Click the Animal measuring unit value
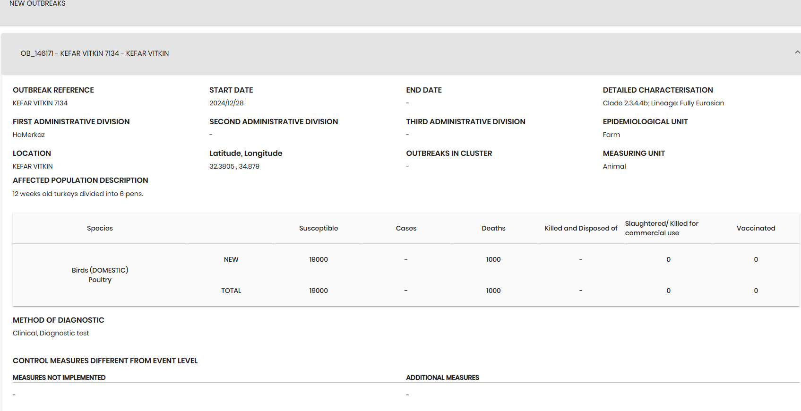This screenshot has width=801, height=411. [614, 166]
